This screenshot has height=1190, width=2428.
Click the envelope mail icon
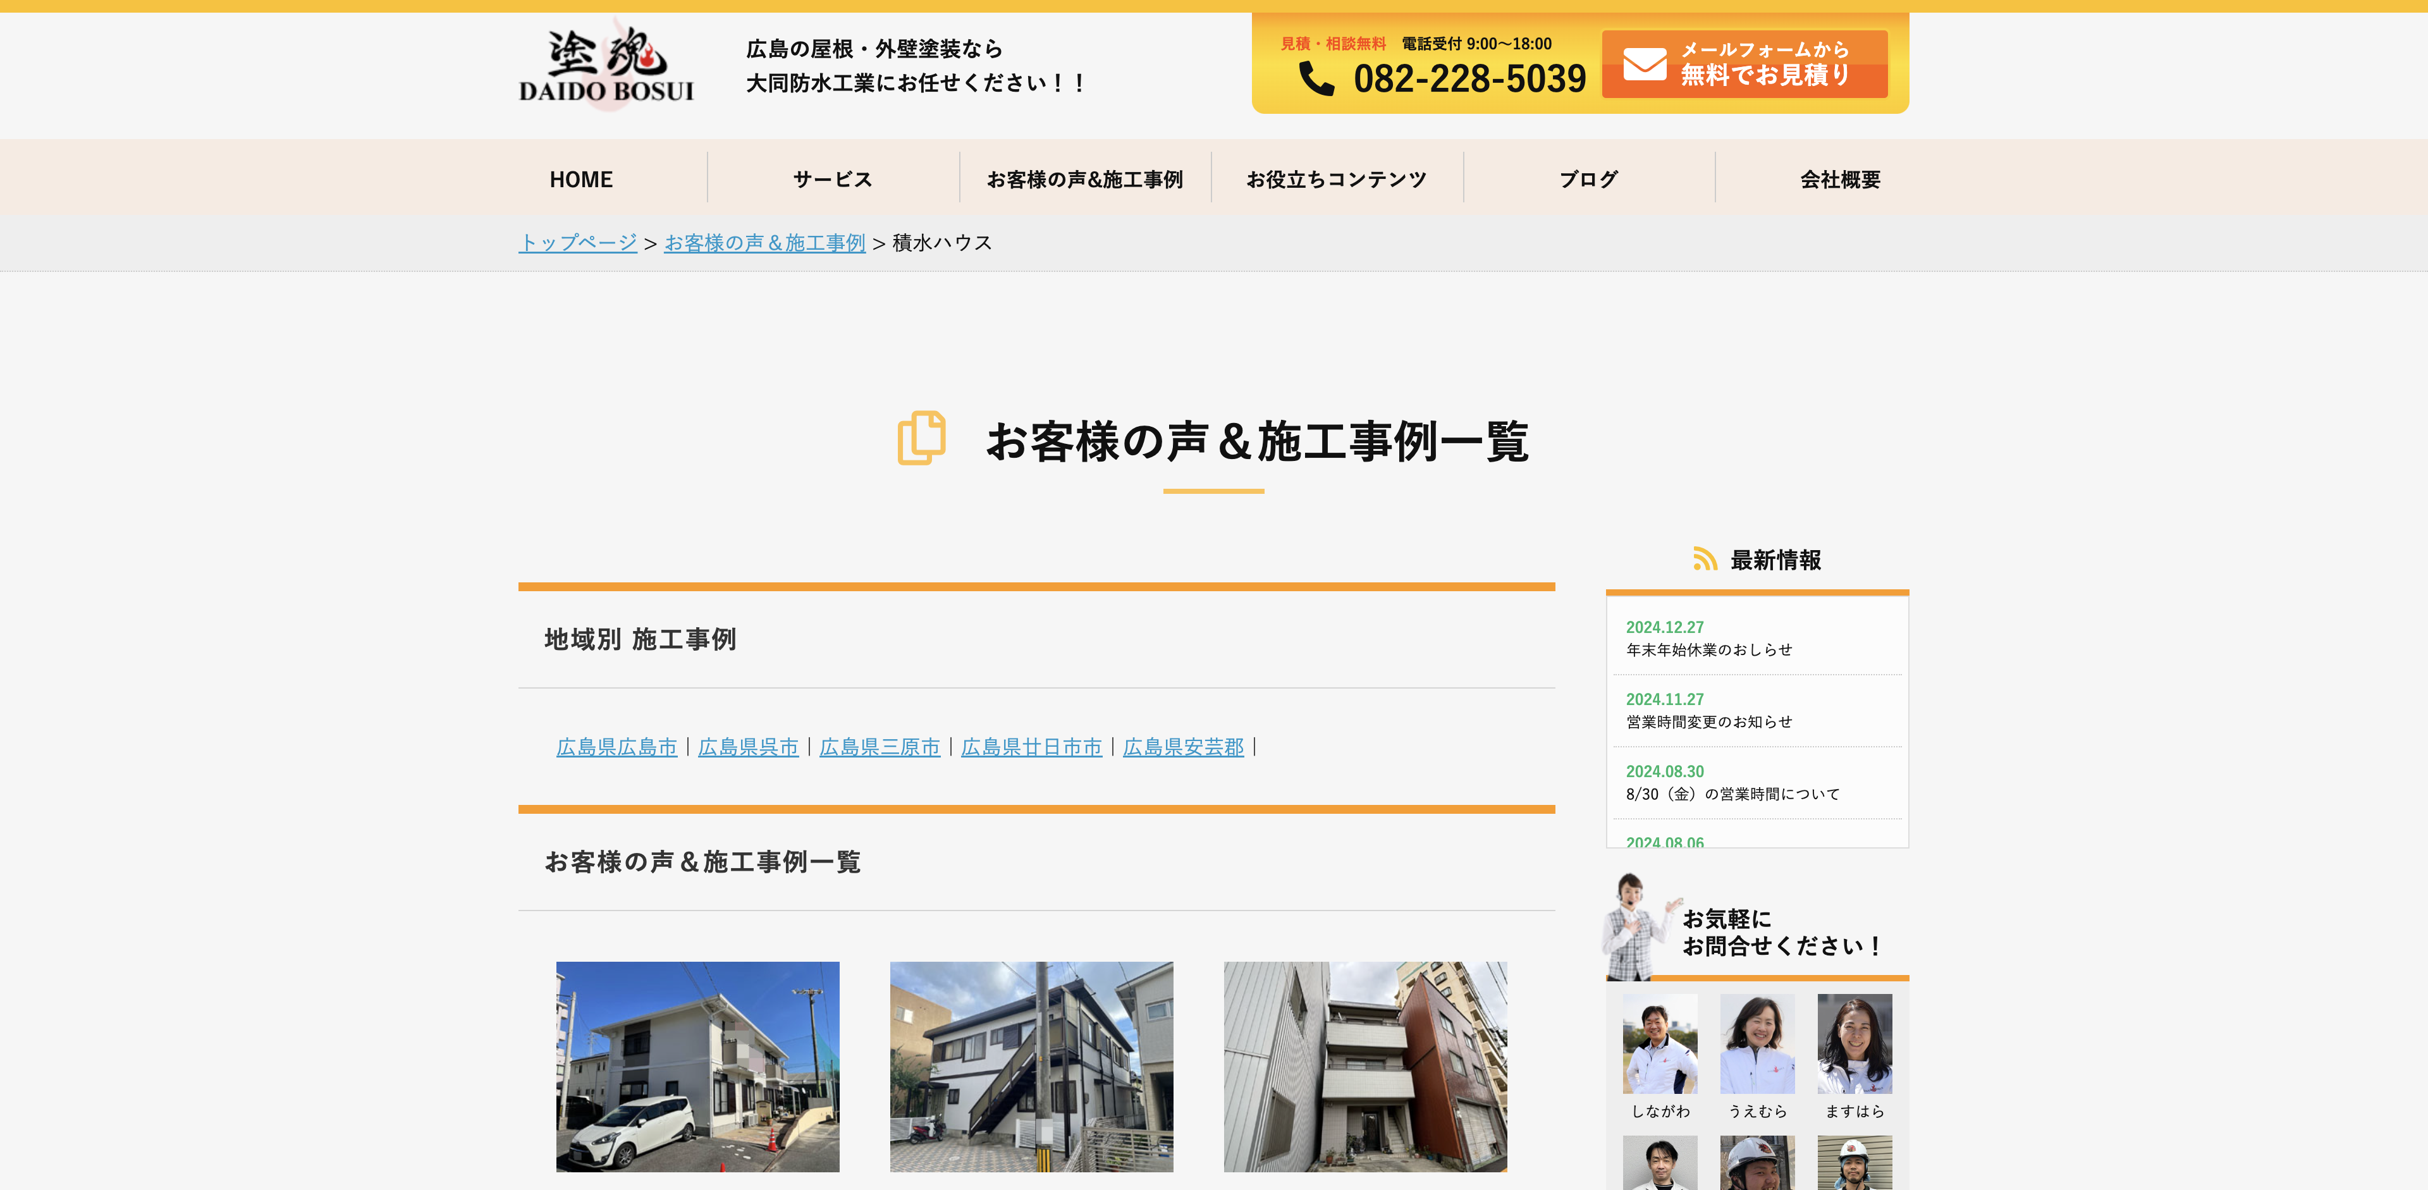pyautogui.click(x=1644, y=64)
